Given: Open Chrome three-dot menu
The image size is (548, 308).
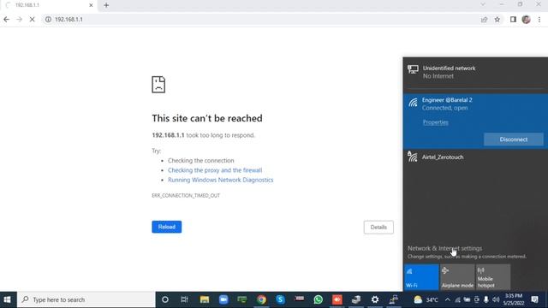Looking at the screenshot, I should (x=539, y=20).
